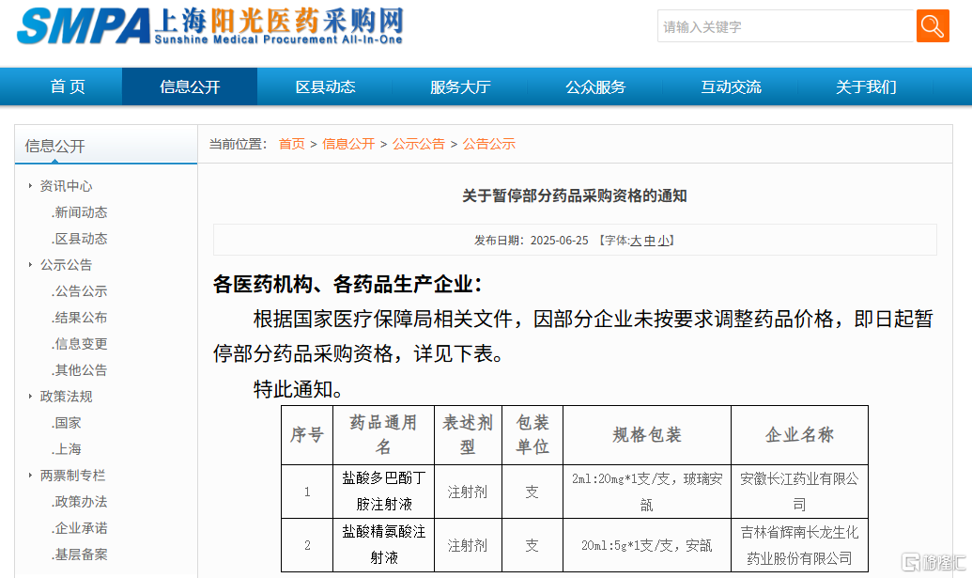Click table header 序号

click(307, 435)
